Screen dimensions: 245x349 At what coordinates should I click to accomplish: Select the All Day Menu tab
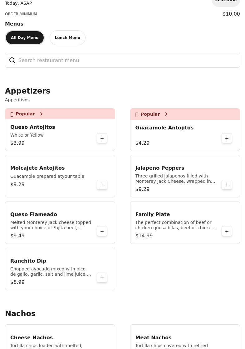[x=25, y=38]
